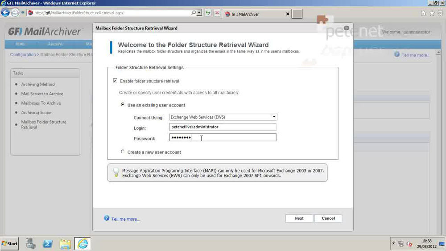The width and height of the screenshot is (446, 251).
Task: Click the volume muted tray icon
Action: click(409, 244)
